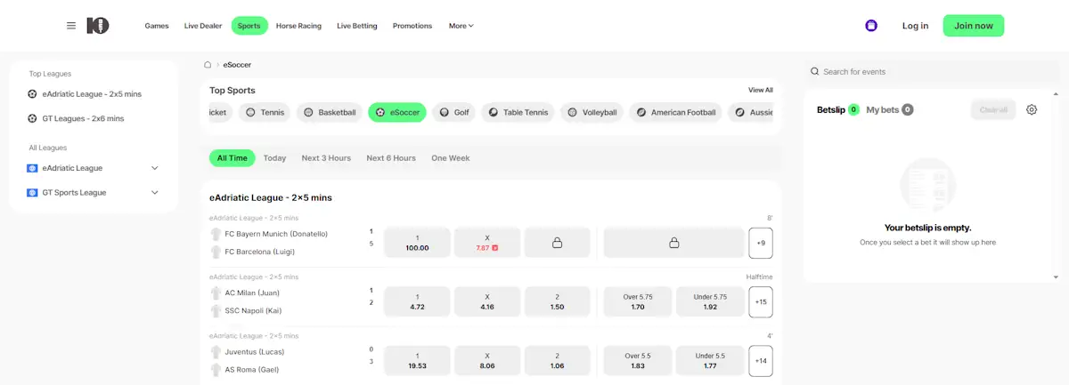Choose the Next 3 Hours filter
The width and height of the screenshot is (1069, 385).
pos(326,158)
